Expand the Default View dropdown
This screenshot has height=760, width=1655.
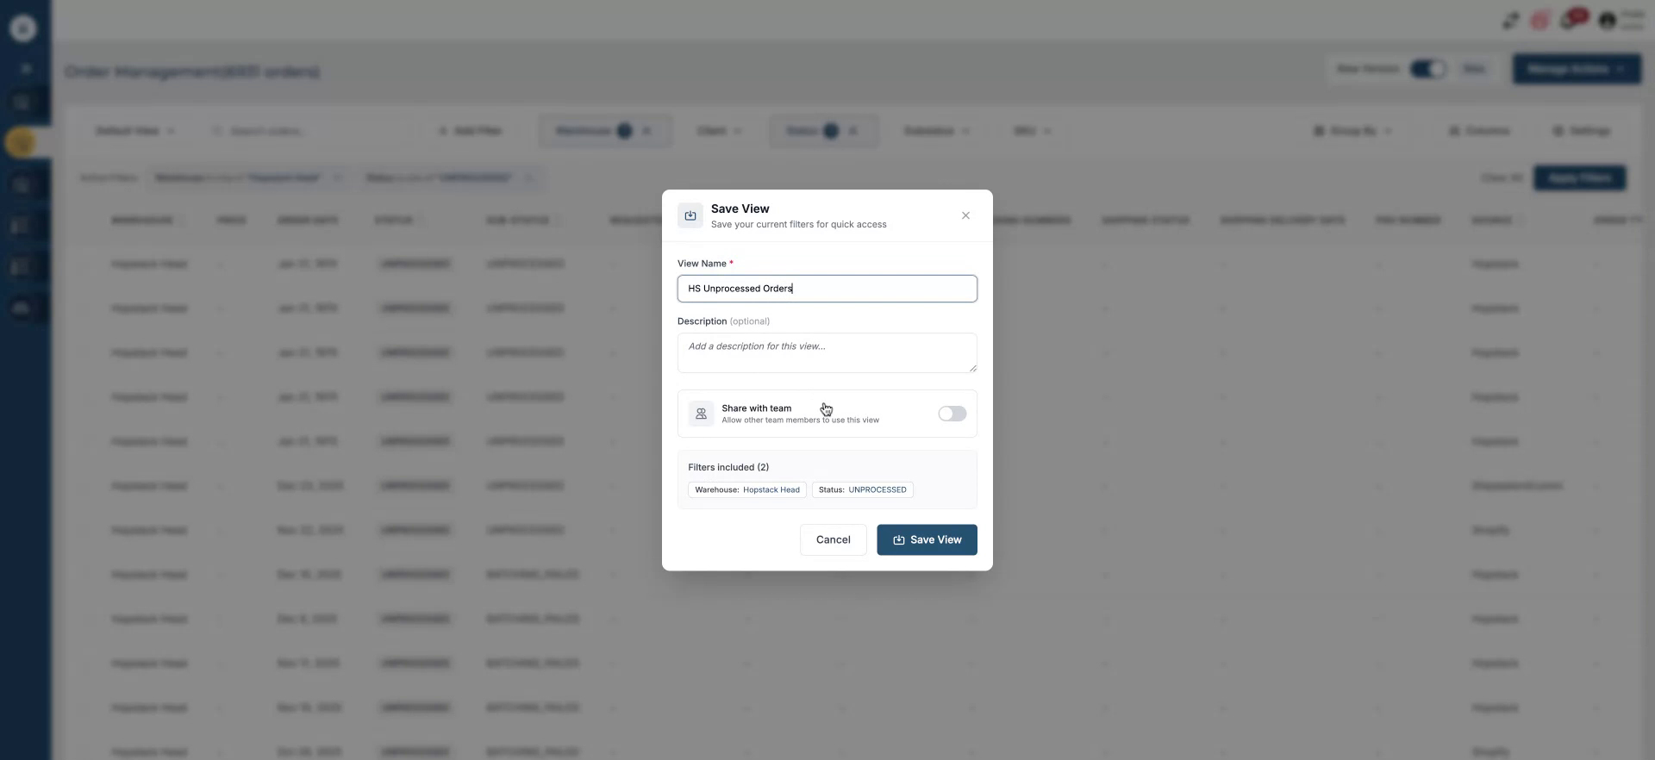[x=134, y=131]
